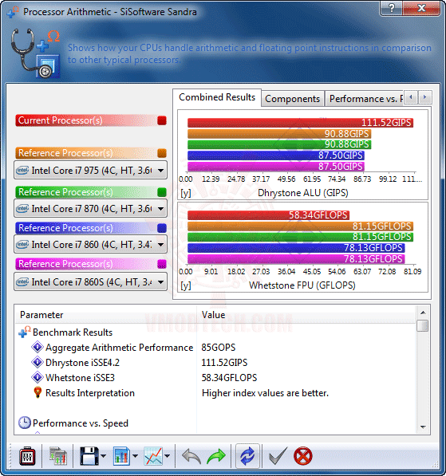Expand the line graph dropdown arrow
The image size is (446, 476).
(167, 456)
